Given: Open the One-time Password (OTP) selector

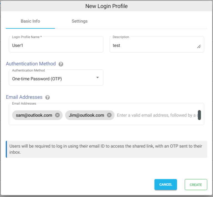Looking at the screenshot, I should tap(56, 78).
